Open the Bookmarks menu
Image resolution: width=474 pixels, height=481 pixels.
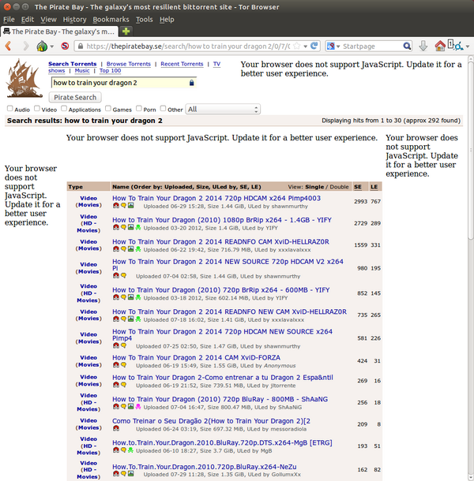[x=111, y=20]
